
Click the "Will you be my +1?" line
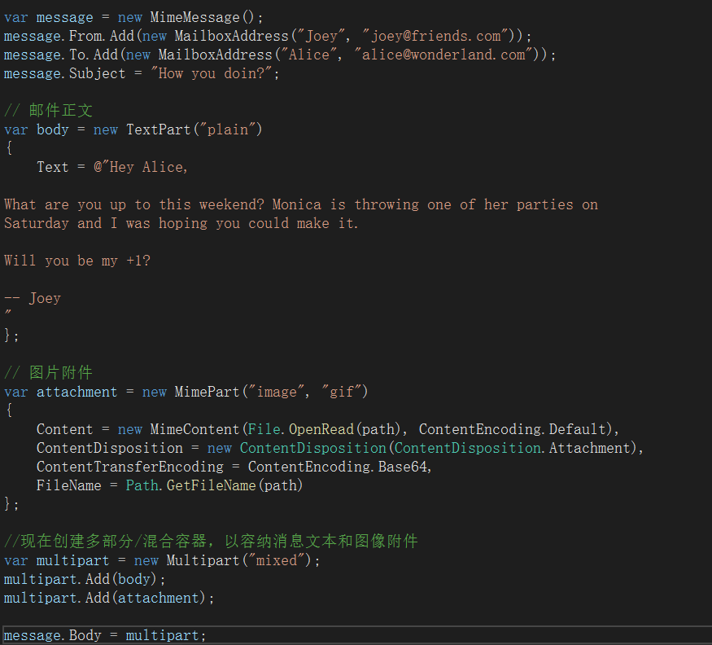pos(77,261)
